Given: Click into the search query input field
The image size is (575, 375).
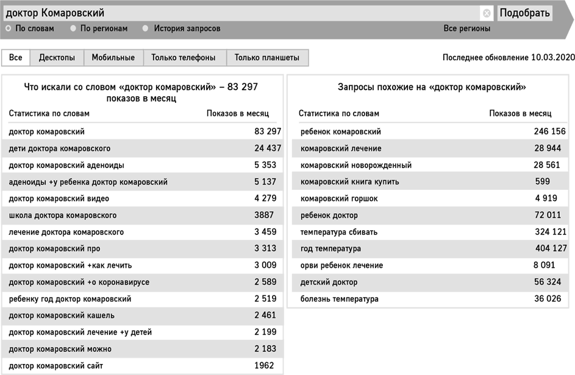Looking at the screenshot, I should click(x=244, y=13).
